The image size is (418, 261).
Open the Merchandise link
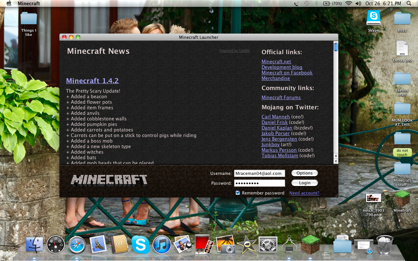coord(276,78)
